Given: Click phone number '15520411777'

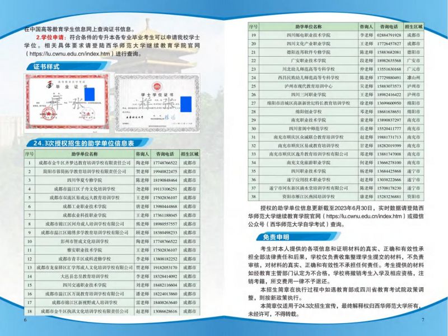Looking at the screenshot, I should pos(389,129).
